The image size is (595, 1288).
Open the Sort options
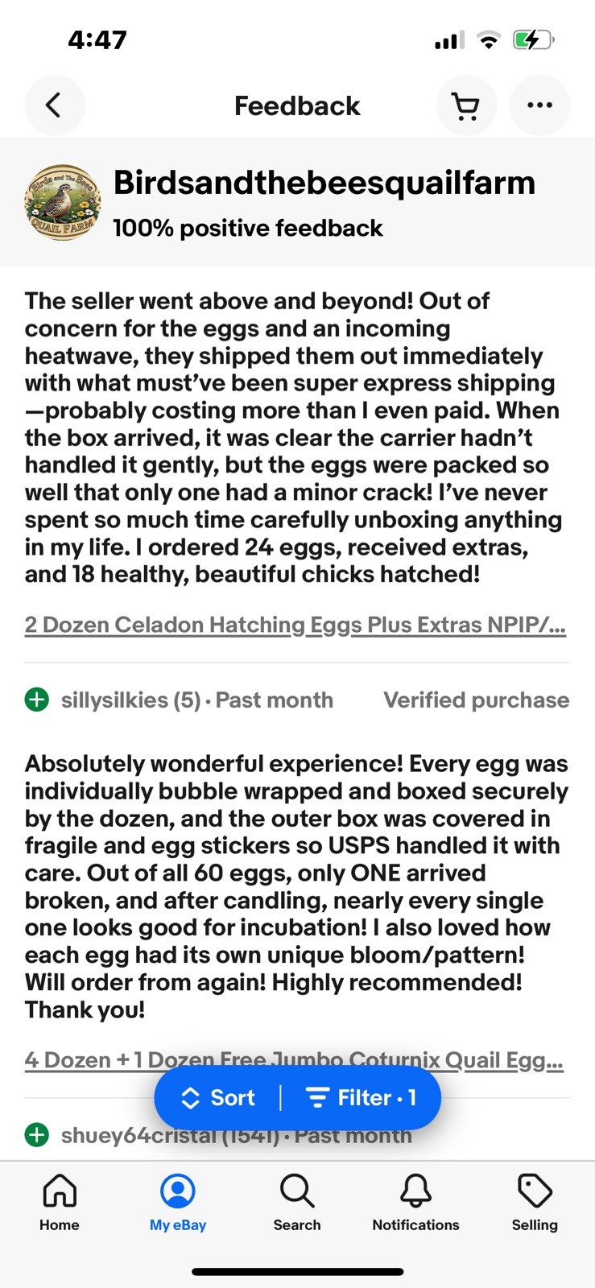pos(218,1098)
